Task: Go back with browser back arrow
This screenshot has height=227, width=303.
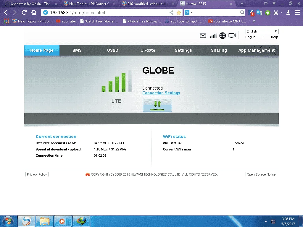Action: click(6, 12)
